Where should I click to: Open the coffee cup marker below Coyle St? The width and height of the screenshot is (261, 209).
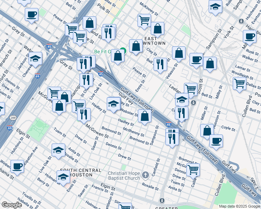pyautogui.click(x=216, y=141)
